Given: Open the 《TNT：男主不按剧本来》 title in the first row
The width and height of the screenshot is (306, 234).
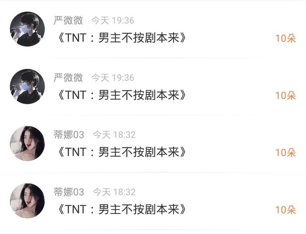Looking at the screenshot, I should (x=121, y=38).
